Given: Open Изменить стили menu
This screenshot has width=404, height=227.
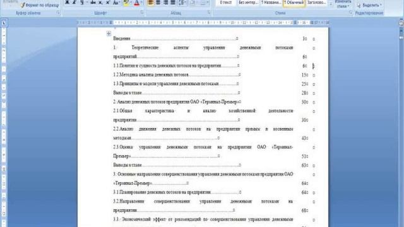Looking at the screenshot, I should coord(343,4).
